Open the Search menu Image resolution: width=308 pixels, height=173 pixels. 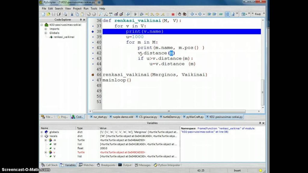[x=59, y=9]
